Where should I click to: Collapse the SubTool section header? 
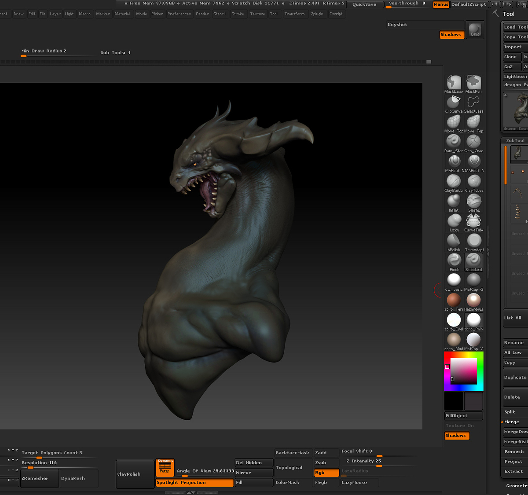pyautogui.click(x=515, y=140)
